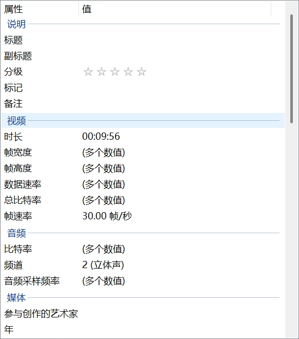Click the 属性 column header
Screen dimensions: 299x339
coord(39,9)
